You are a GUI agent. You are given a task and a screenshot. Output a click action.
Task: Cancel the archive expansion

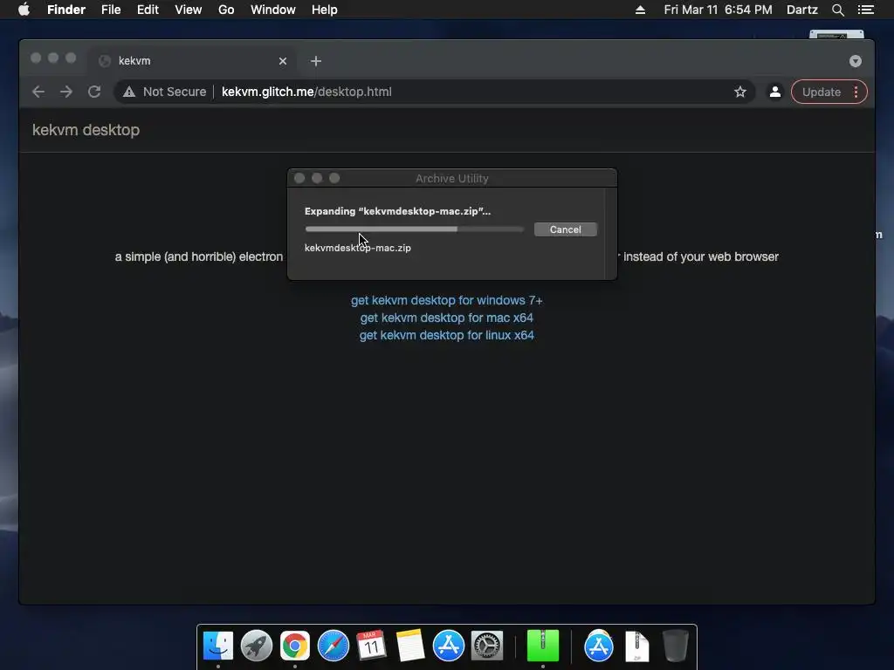pyautogui.click(x=565, y=229)
